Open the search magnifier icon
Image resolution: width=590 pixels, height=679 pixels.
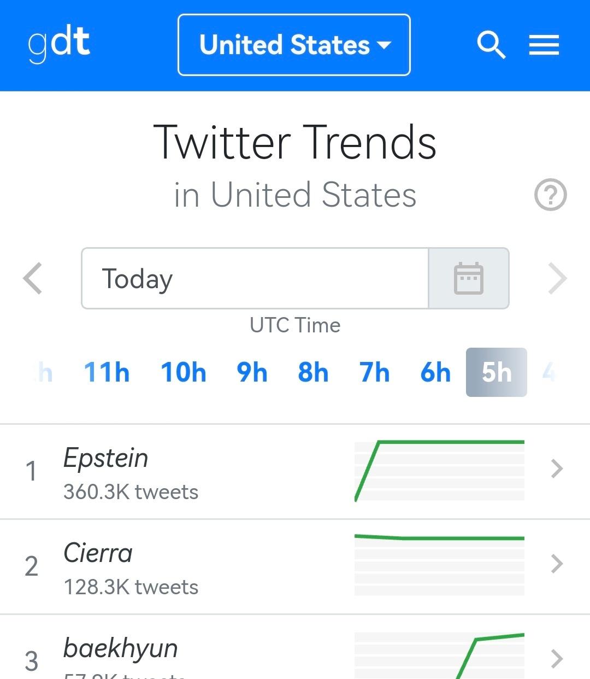[491, 45]
